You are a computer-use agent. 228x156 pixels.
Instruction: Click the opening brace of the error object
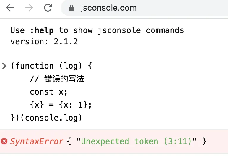pos(69,142)
